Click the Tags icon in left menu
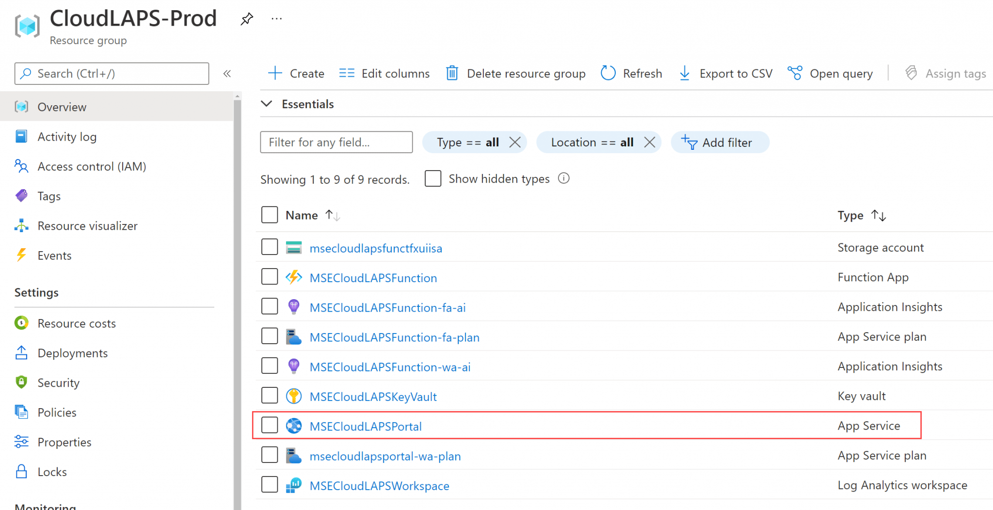Image resolution: width=993 pixels, height=510 pixels. (21, 196)
